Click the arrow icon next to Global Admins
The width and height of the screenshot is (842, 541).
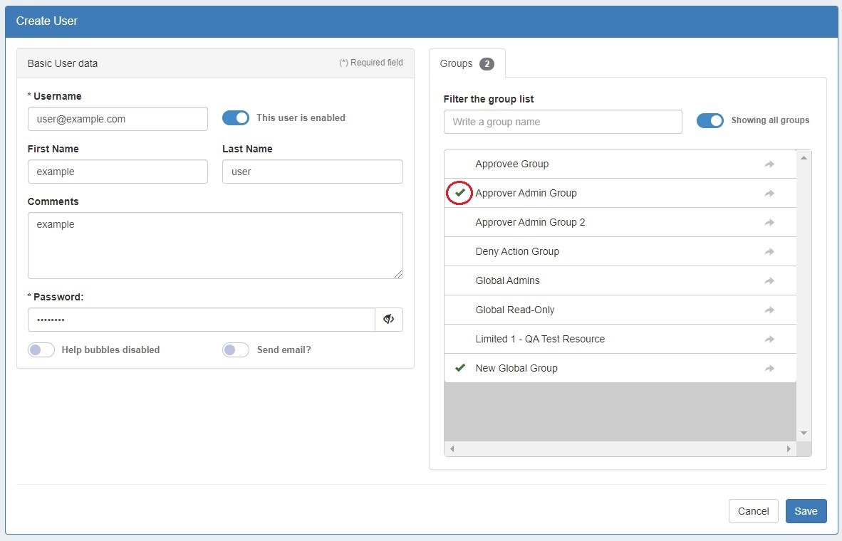click(769, 281)
